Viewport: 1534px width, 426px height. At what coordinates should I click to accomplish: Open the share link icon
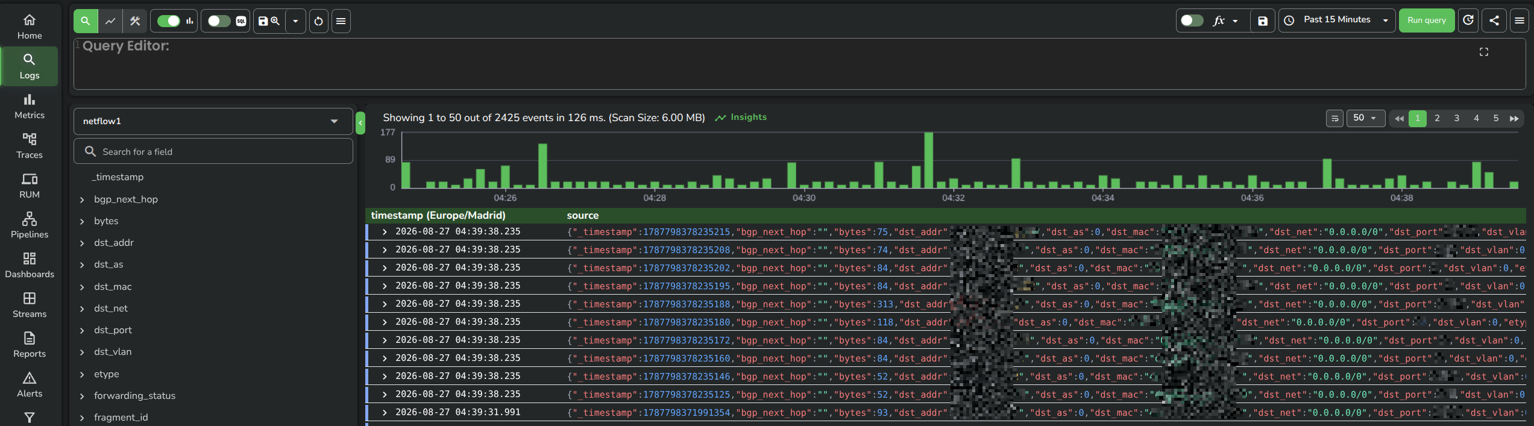1494,20
